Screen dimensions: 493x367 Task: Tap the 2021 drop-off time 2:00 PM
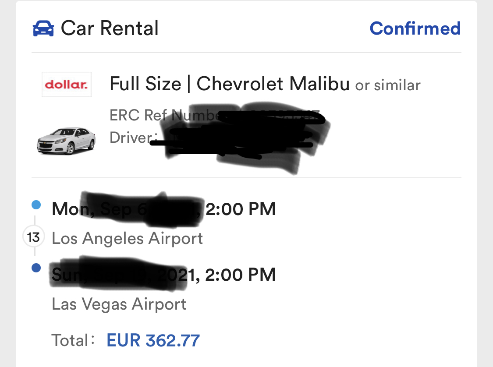241,275
